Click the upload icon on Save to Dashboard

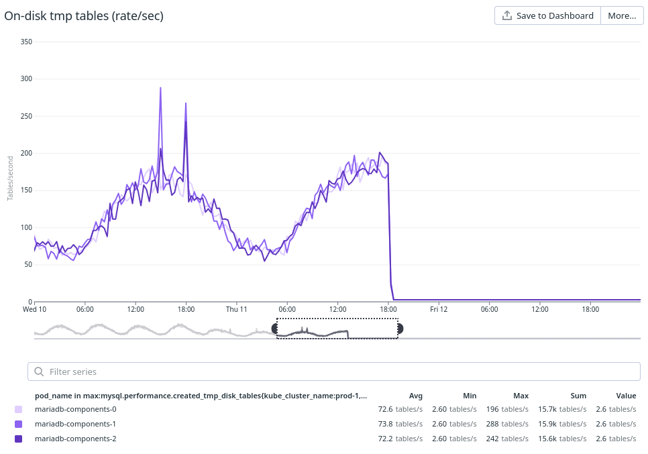coord(507,15)
